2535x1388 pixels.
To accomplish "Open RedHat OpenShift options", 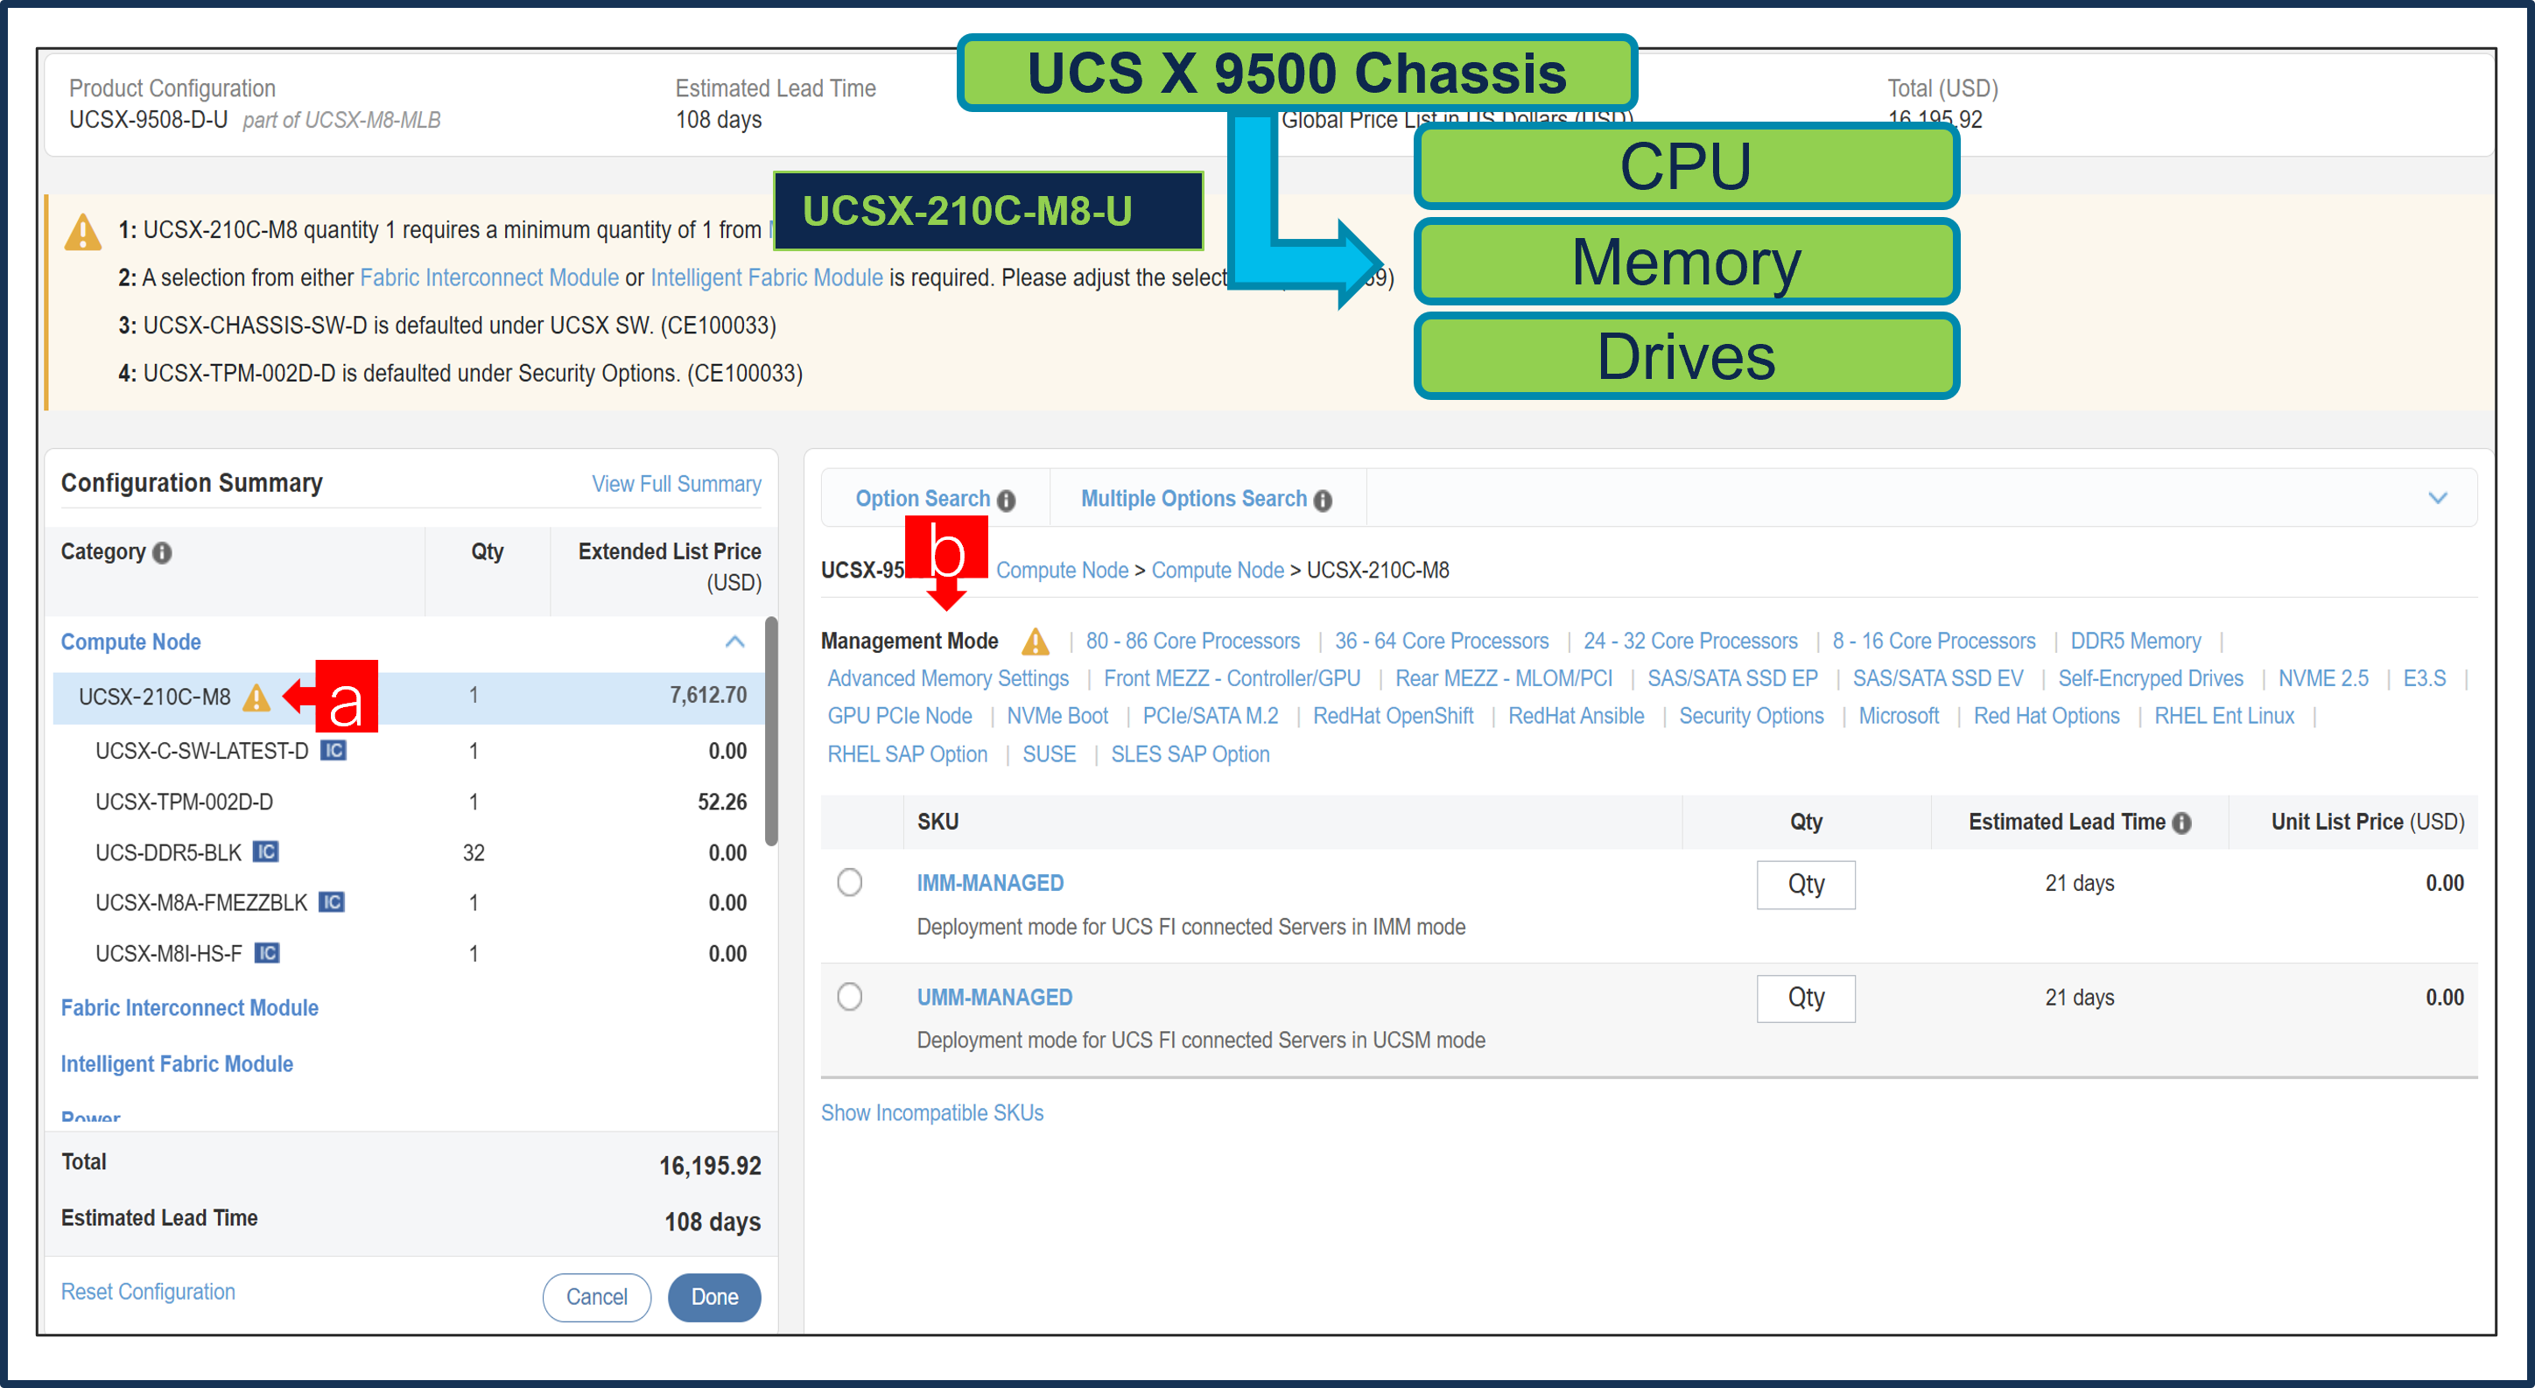I will point(1393,716).
